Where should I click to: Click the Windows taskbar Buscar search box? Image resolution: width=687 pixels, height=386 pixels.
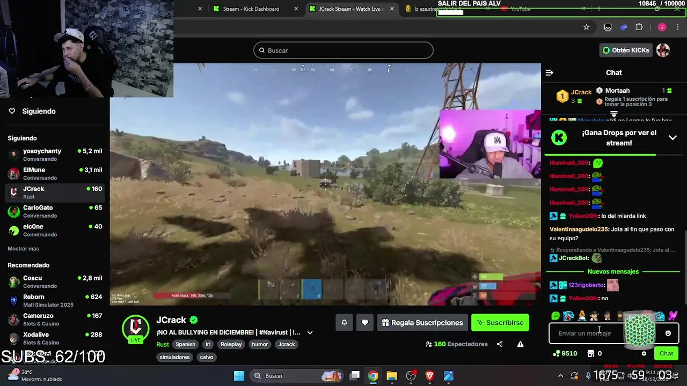297,376
